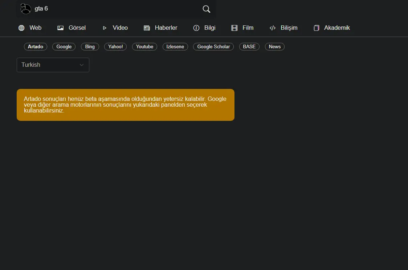Click the globe icon beside Web

tap(21, 28)
